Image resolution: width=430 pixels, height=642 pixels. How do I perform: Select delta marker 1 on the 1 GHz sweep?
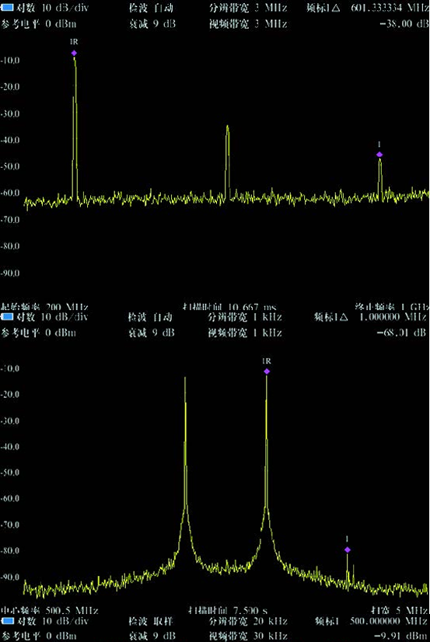coord(379,155)
